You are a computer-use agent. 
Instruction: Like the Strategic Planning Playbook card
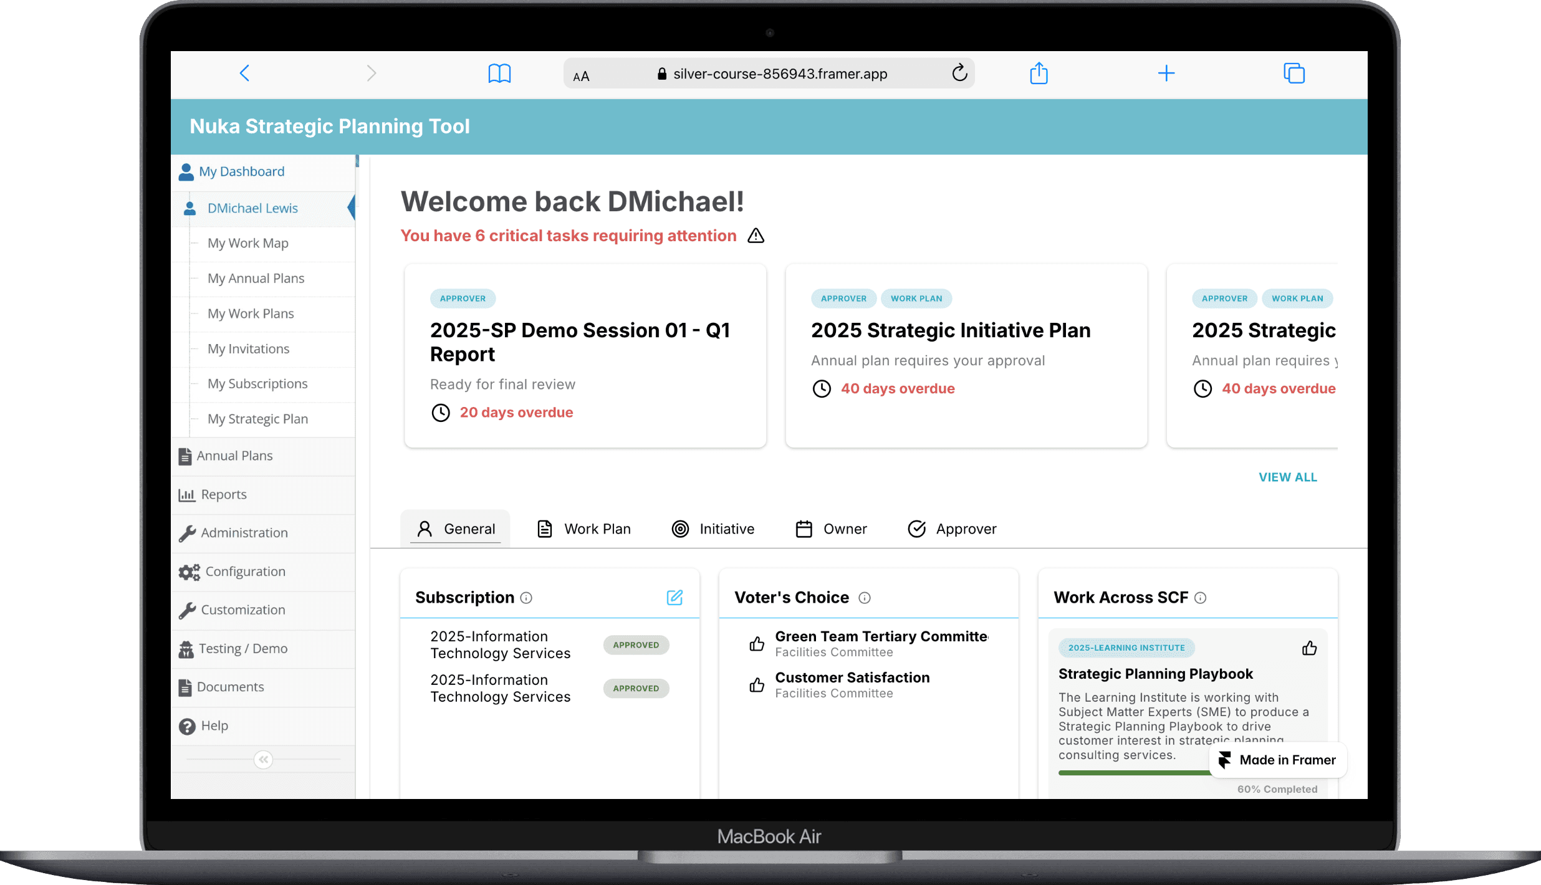coord(1309,648)
